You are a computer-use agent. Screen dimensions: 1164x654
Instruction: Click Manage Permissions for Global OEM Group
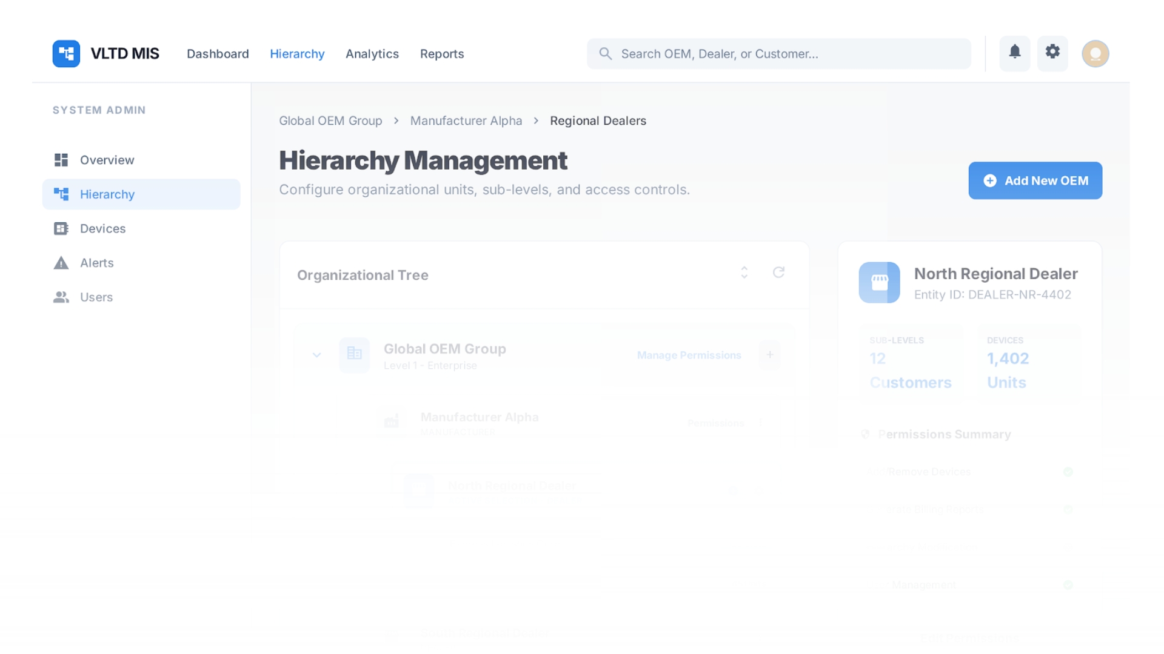coord(689,355)
